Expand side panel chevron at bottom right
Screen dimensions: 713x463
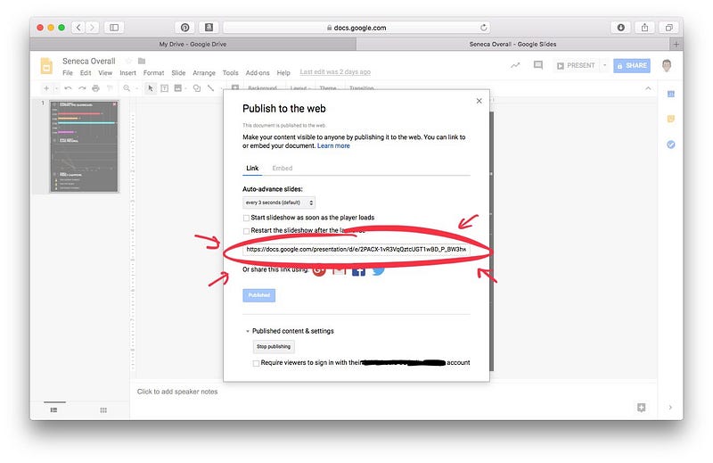coord(670,408)
